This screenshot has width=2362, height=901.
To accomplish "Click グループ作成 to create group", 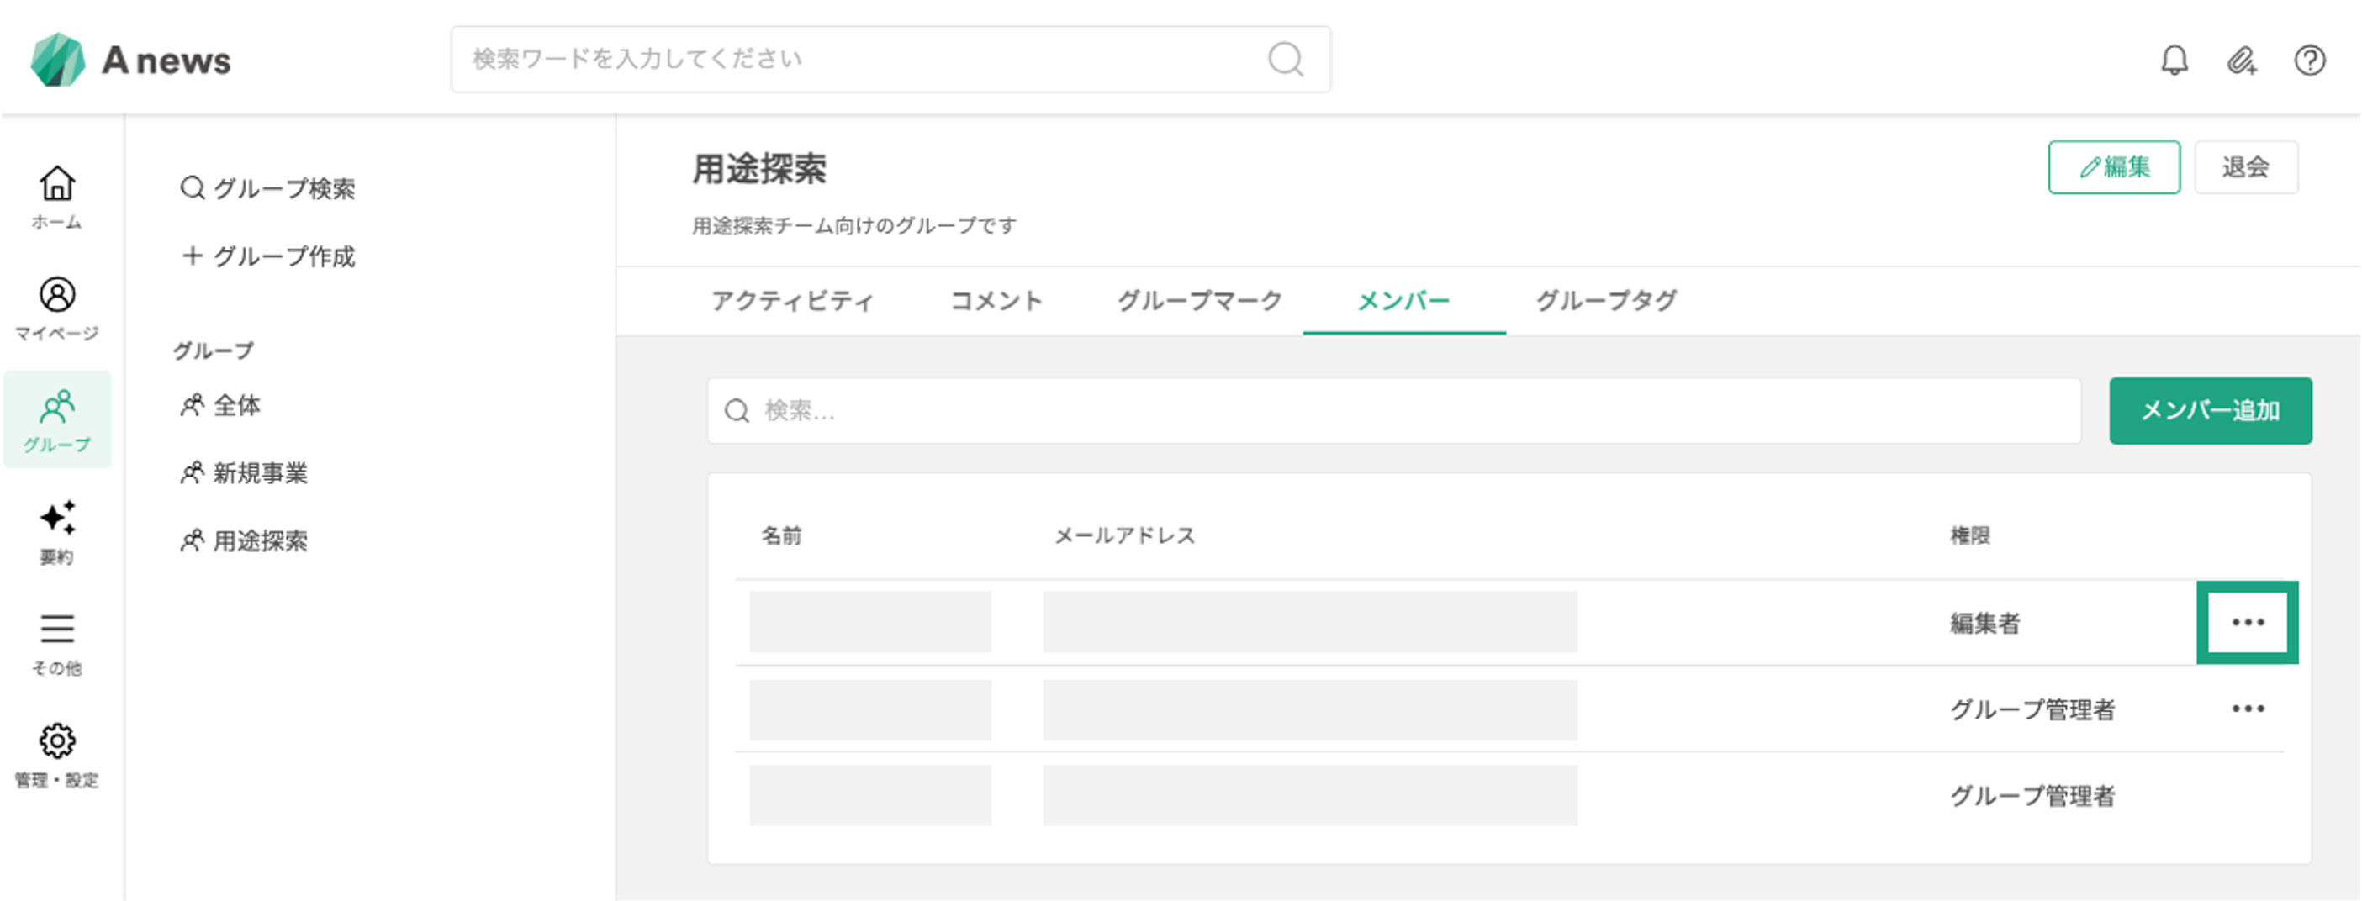I will coord(267,256).
